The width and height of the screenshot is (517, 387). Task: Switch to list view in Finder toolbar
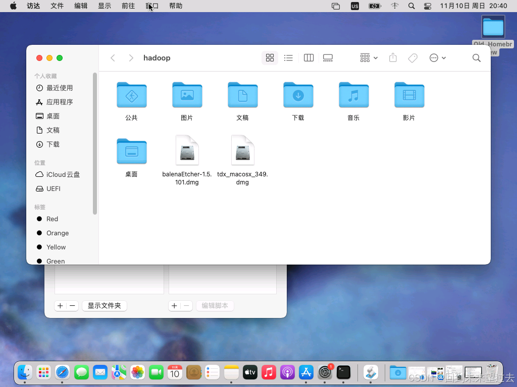[x=288, y=57]
